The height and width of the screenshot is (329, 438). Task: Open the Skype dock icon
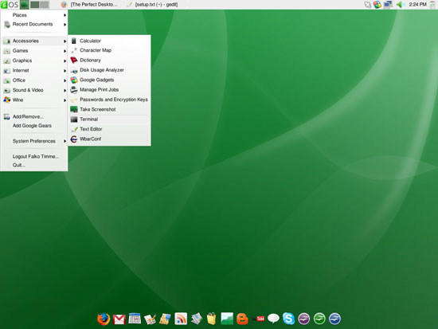(288, 319)
